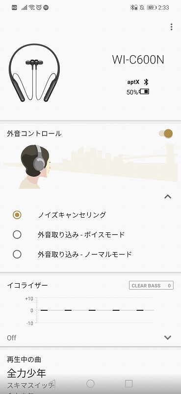Toggle the 外音コントロール switch off
Image resolution: width=181 pixels, height=394 pixels.
(166, 133)
